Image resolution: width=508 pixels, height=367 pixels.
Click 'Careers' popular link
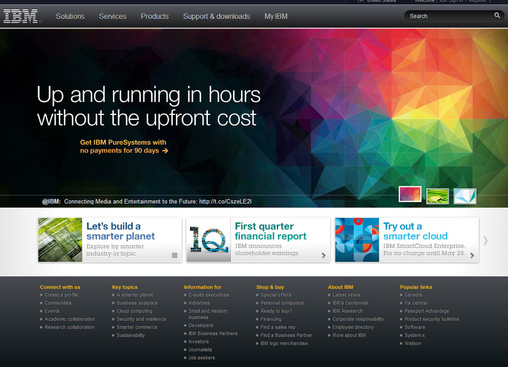[x=413, y=294]
